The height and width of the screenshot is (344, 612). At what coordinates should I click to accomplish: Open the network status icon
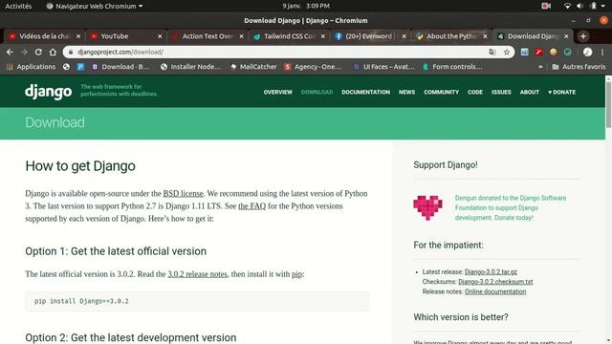567,6
